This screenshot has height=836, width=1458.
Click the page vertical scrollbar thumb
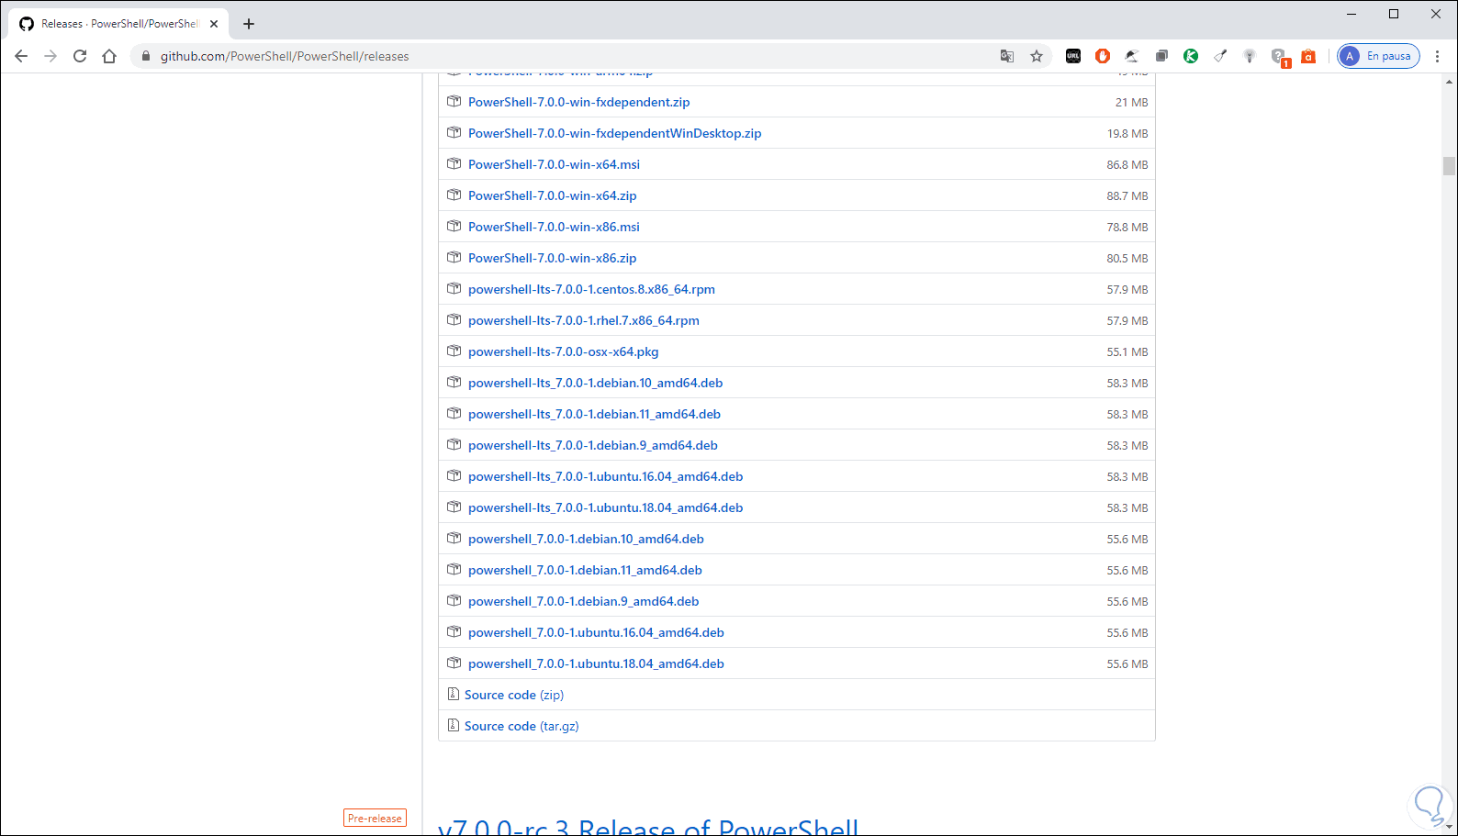click(1449, 165)
